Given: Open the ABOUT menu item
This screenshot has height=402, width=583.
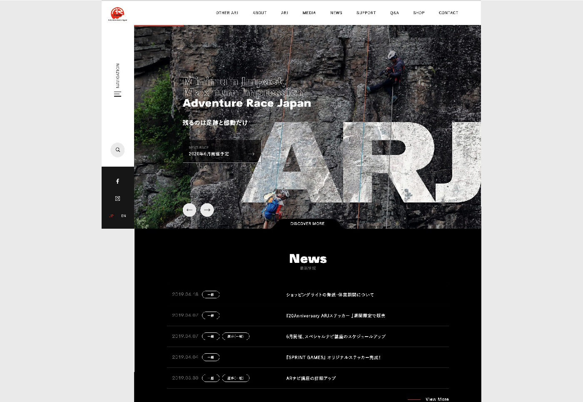Looking at the screenshot, I should 259,13.
